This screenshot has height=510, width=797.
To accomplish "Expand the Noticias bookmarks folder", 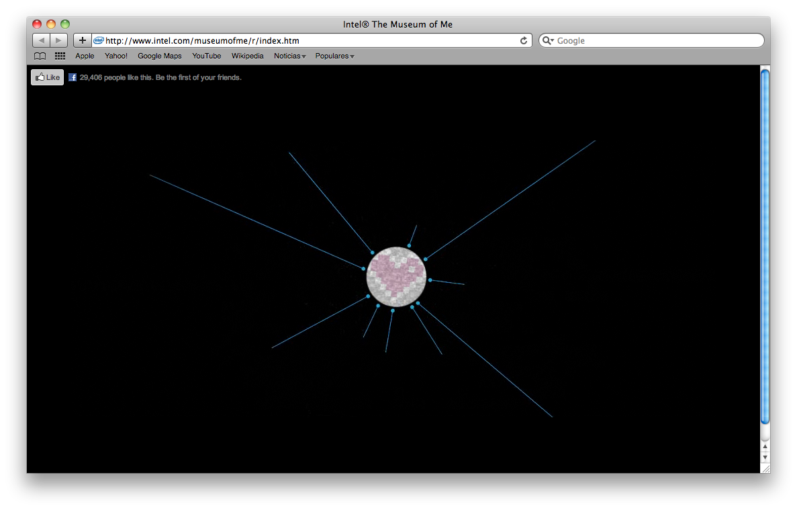I will [x=289, y=56].
